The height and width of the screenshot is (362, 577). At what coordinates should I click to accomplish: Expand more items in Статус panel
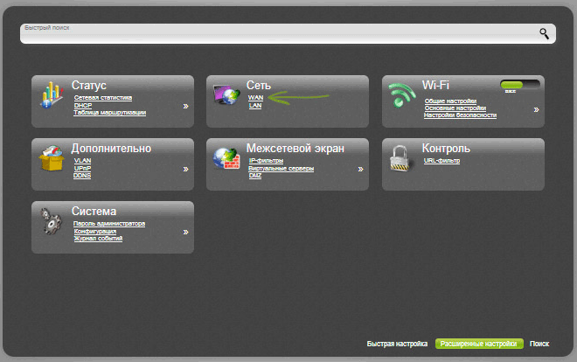pyautogui.click(x=185, y=107)
